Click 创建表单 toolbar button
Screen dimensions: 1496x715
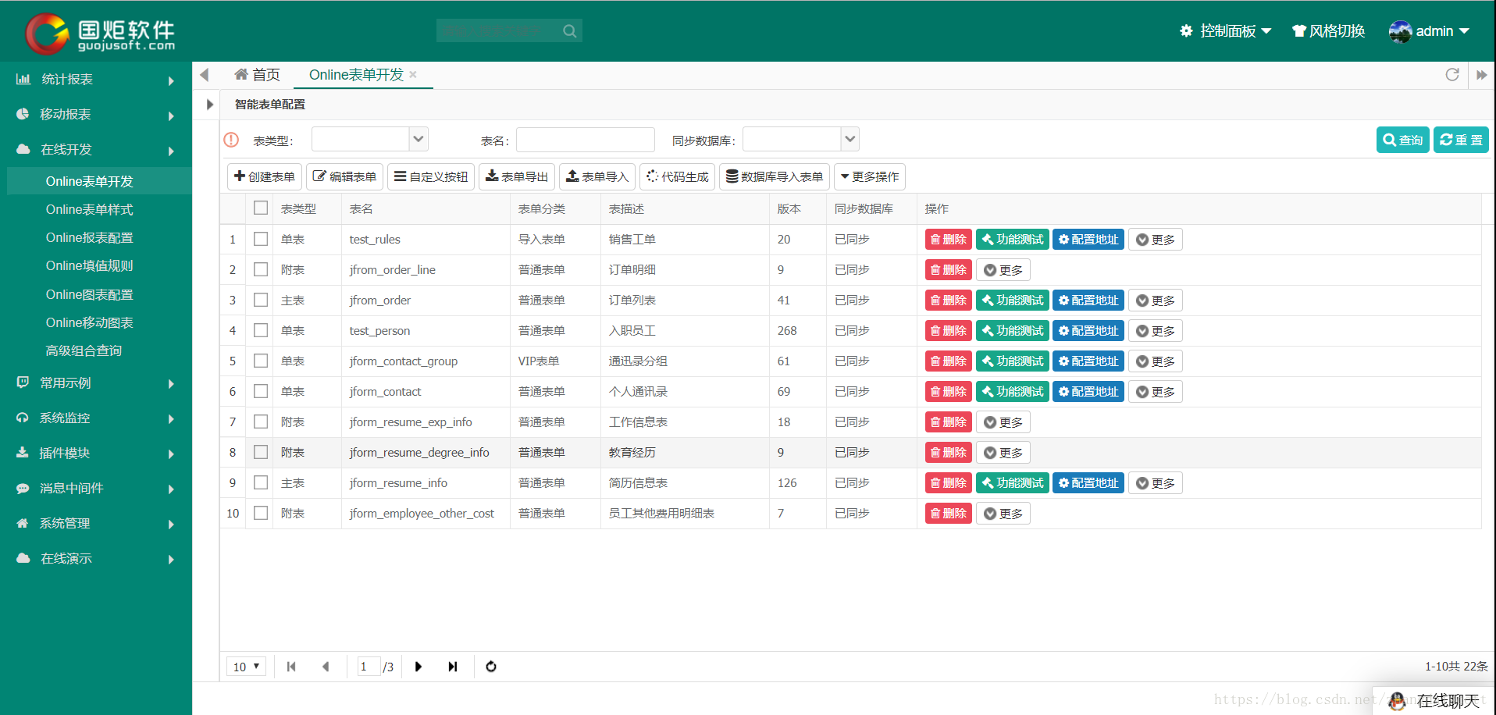pyautogui.click(x=265, y=176)
